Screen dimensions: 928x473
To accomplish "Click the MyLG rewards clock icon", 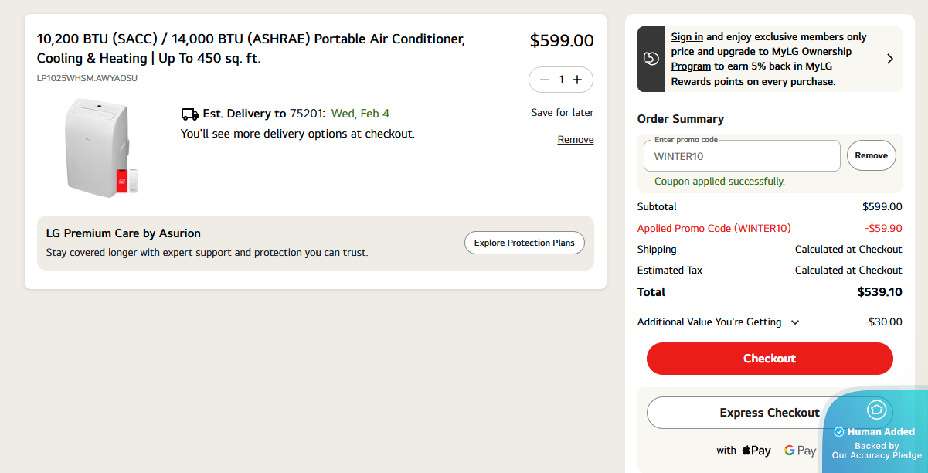I will [x=651, y=59].
